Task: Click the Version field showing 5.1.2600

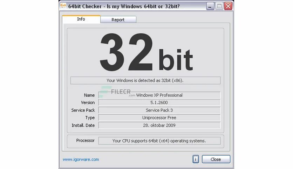Action: (x=159, y=103)
